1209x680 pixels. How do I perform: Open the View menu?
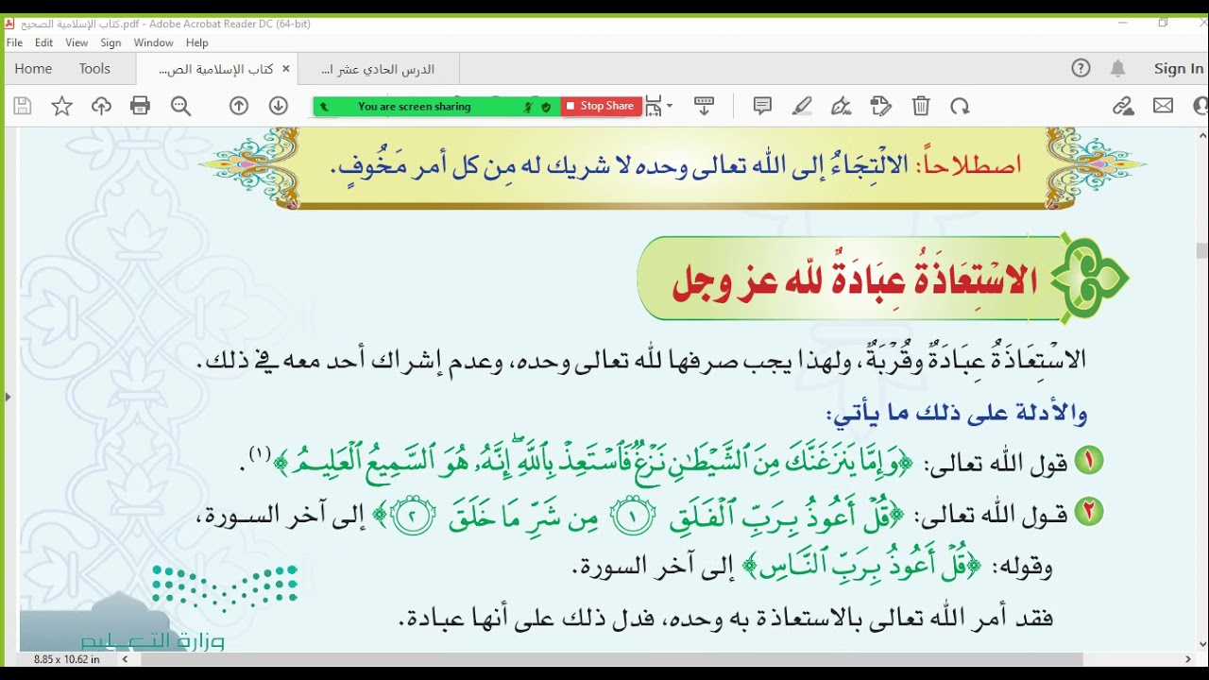click(77, 42)
